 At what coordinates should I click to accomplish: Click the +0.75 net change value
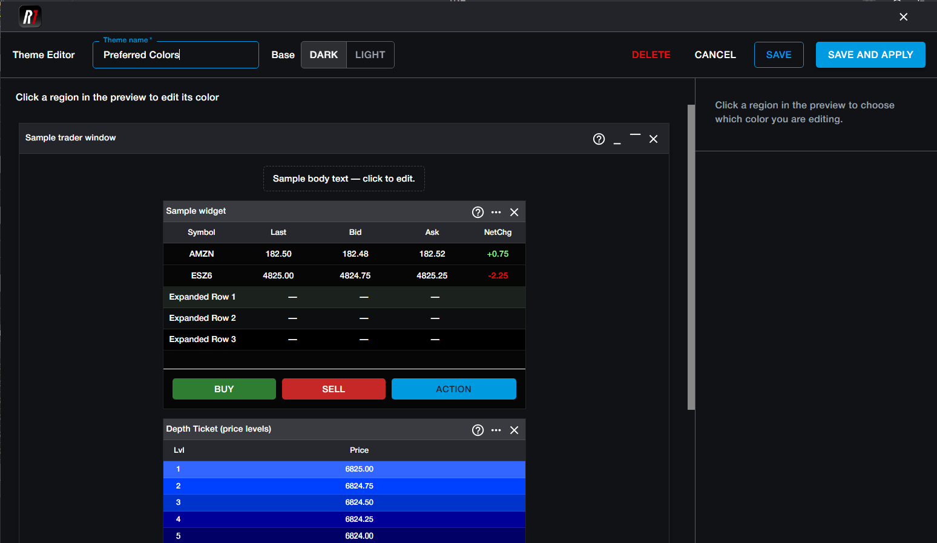(x=498, y=254)
